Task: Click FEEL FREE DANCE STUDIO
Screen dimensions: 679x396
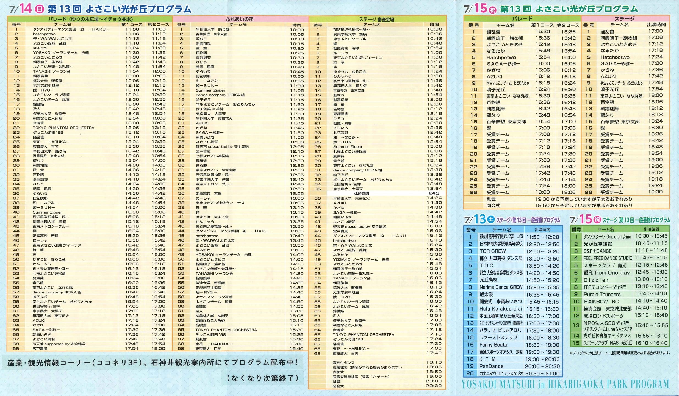Action: (x=608, y=258)
